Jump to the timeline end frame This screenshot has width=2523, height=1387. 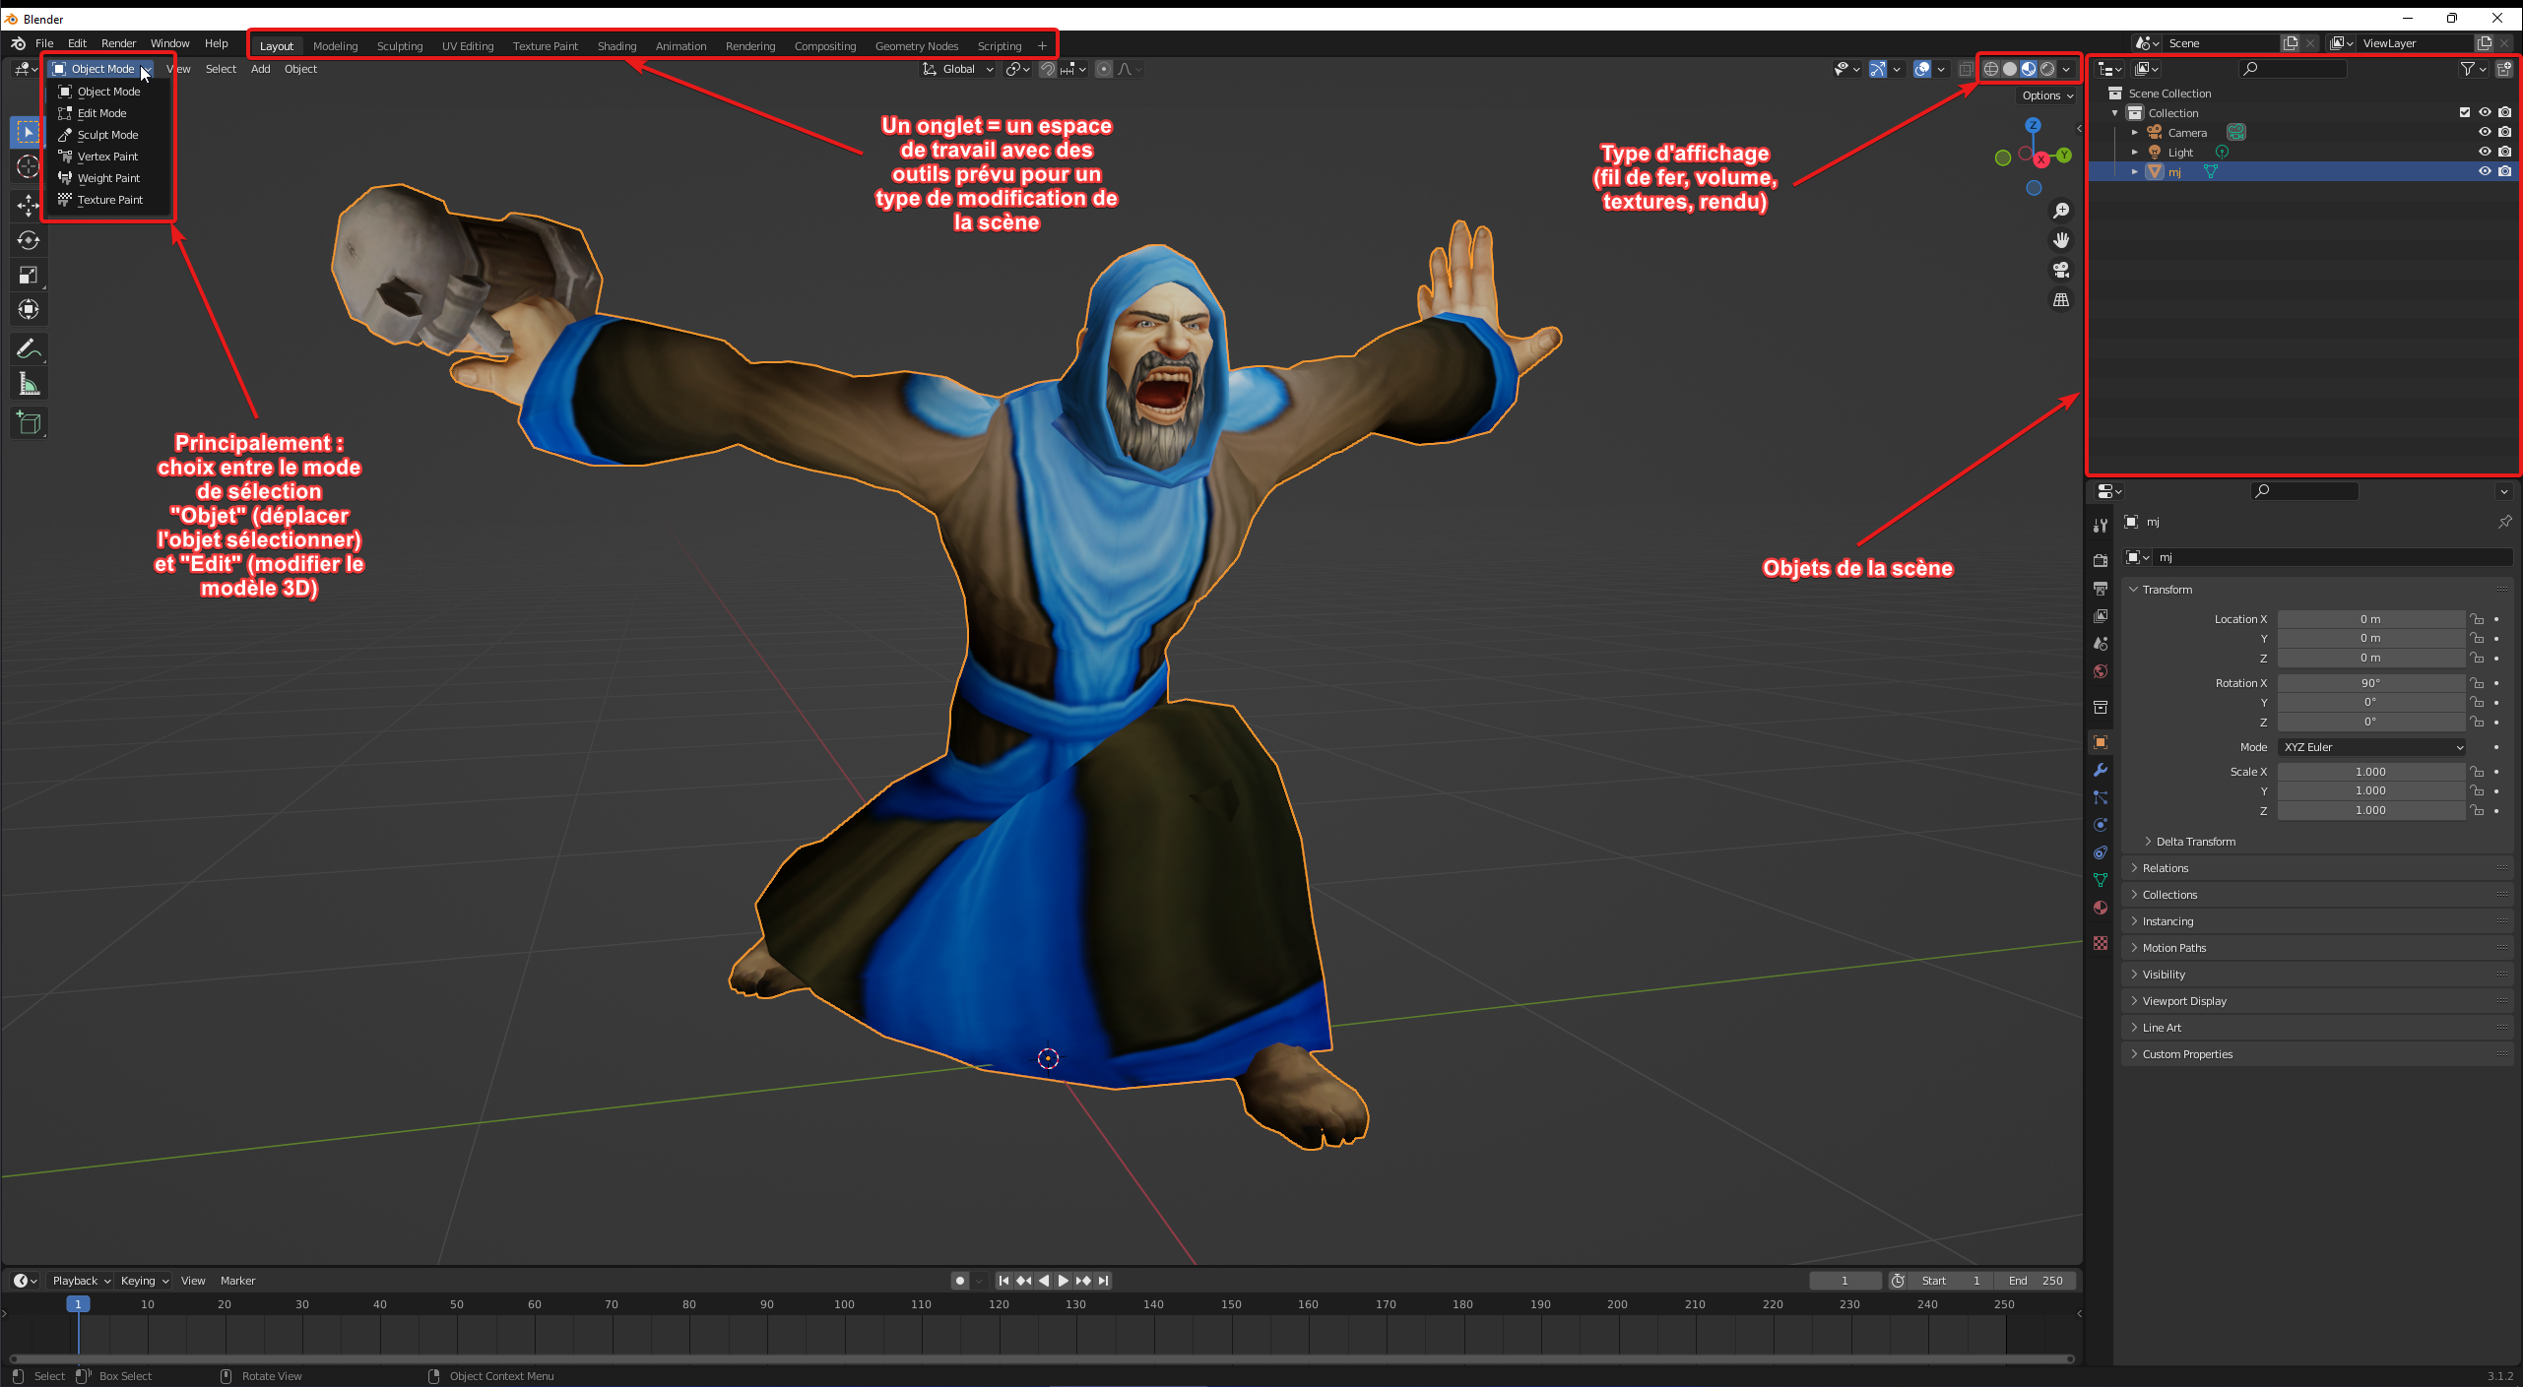tap(1104, 1281)
